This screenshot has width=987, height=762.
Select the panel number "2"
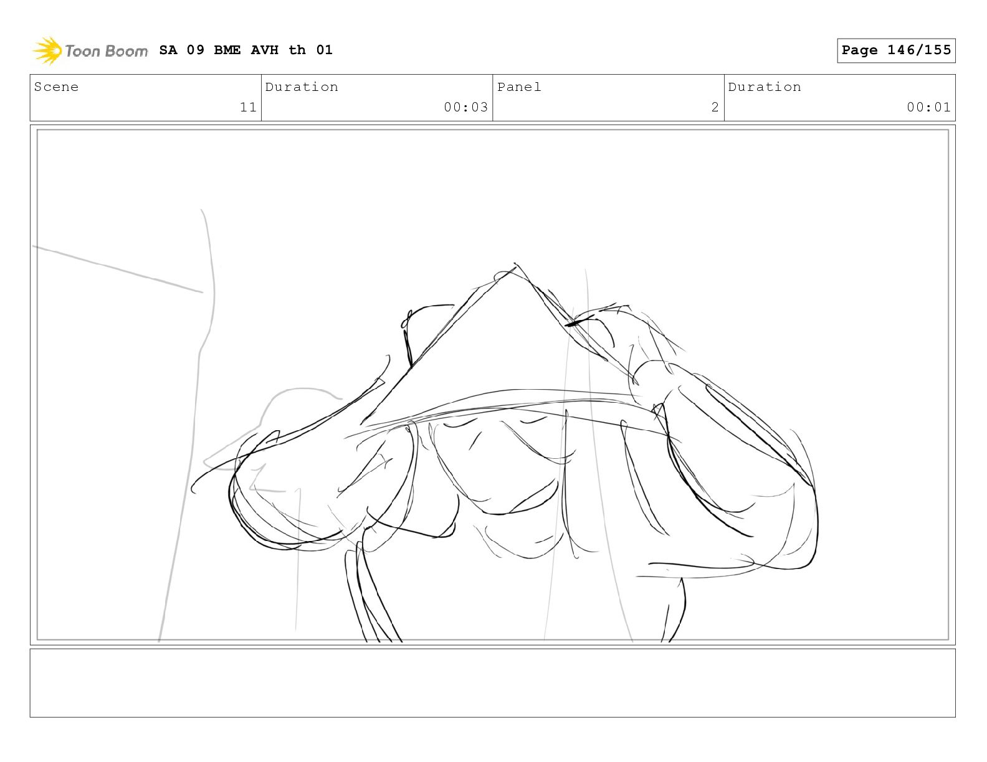click(715, 107)
